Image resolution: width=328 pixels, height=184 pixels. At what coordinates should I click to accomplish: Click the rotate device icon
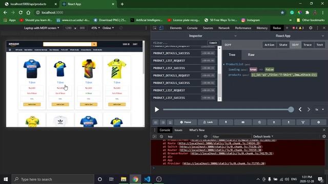coord(121,28)
